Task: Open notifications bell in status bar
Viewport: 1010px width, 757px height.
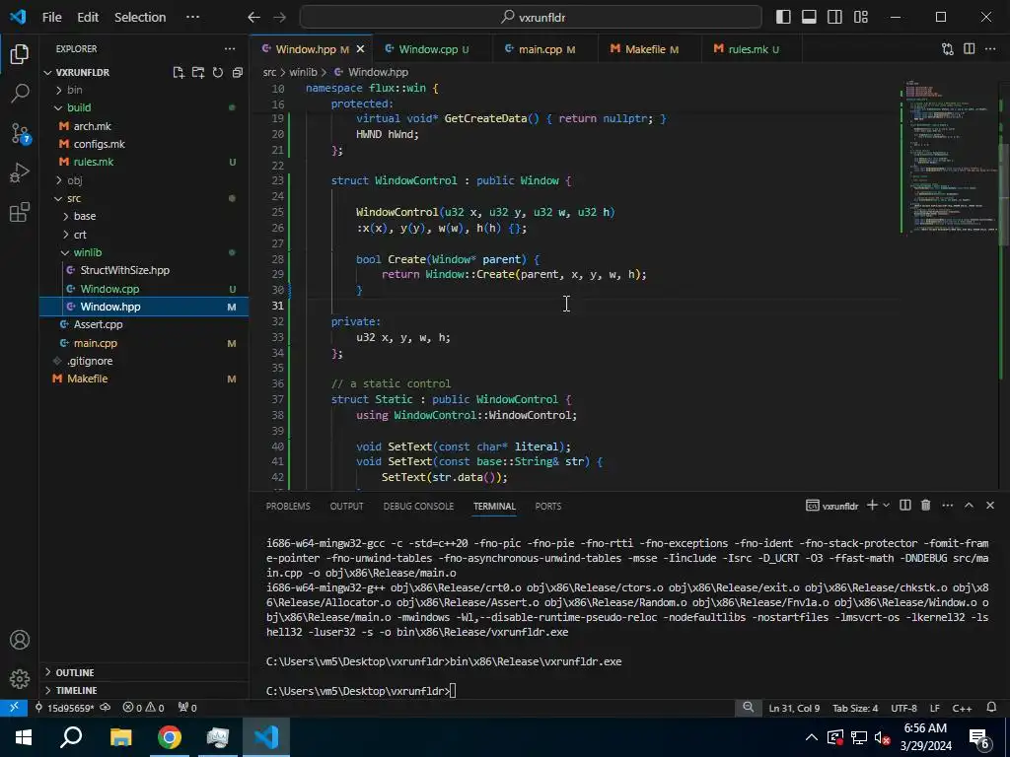Action: (x=991, y=708)
